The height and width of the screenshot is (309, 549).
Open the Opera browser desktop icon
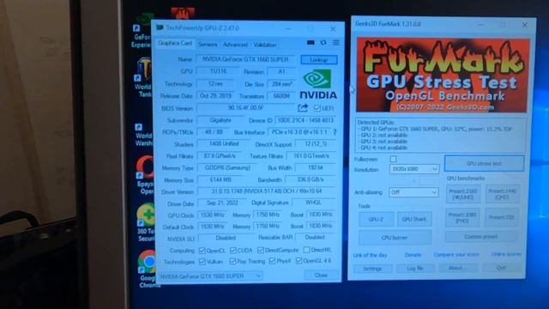[145, 175]
